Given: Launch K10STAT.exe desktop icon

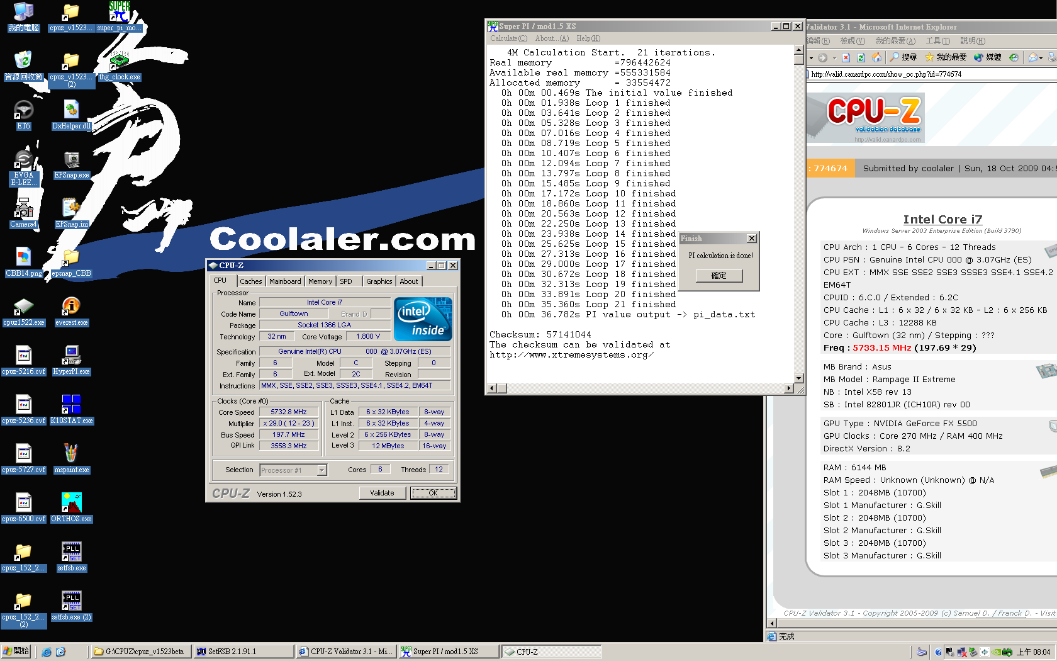Looking at the screenshot, I should click(x=71, y=409).
